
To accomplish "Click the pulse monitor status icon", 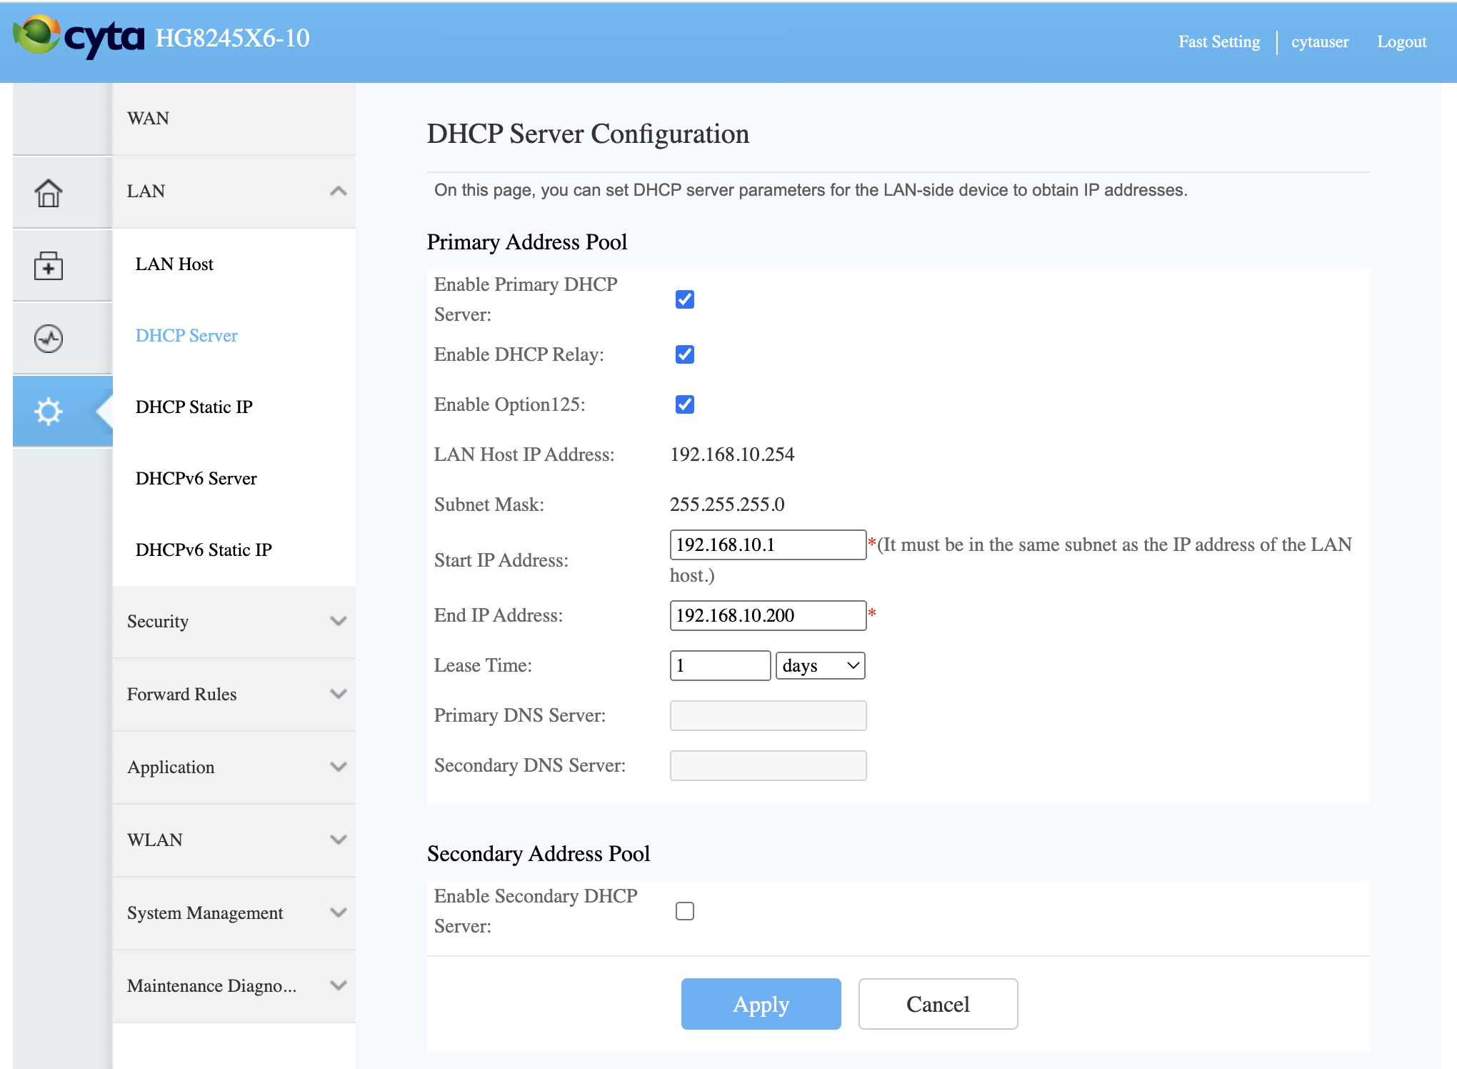I will click(x=49, y=339).
